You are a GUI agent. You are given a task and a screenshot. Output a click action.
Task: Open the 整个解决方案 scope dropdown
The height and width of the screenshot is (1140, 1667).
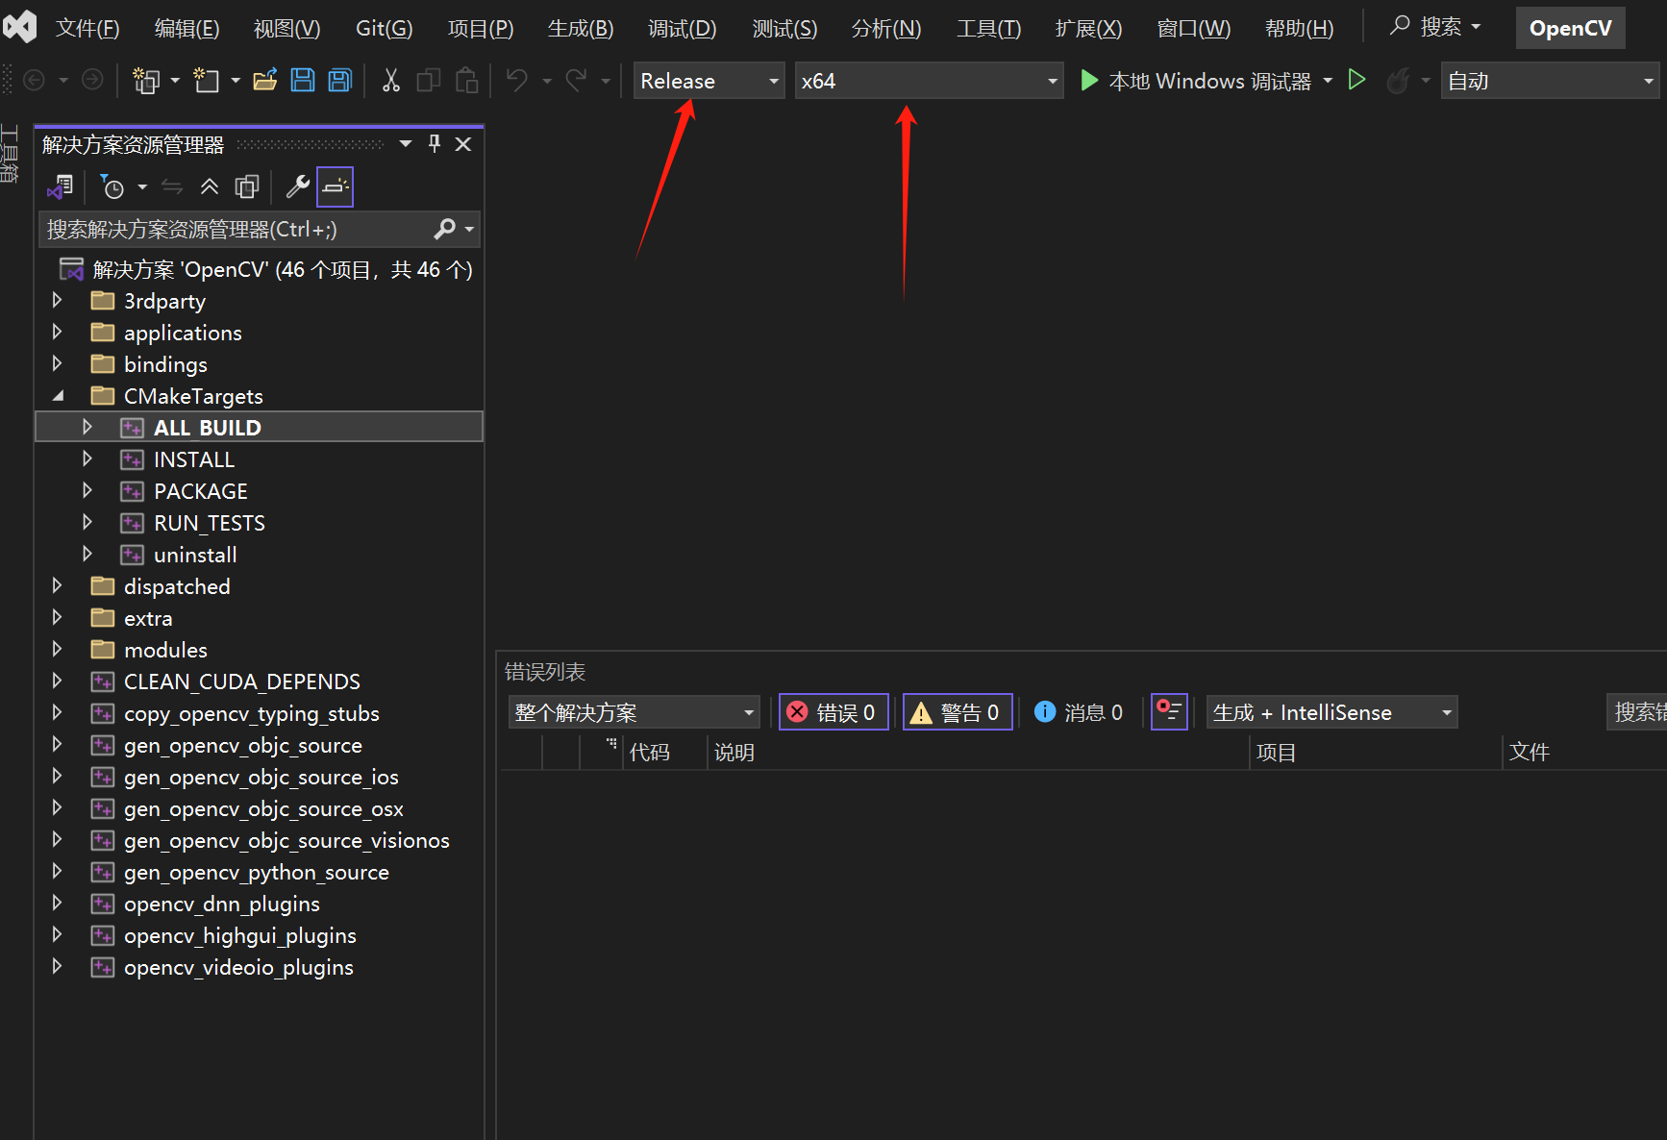(x=634, y=712)
